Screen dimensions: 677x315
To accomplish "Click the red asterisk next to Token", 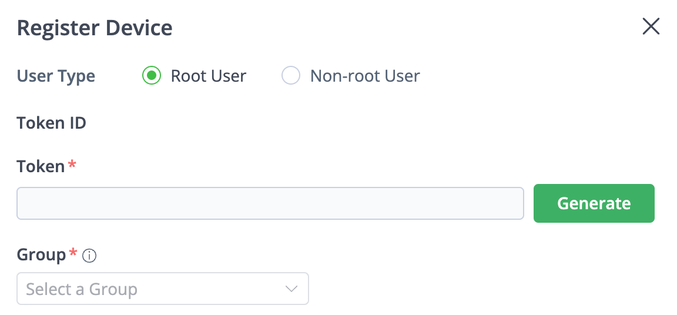I will point(72,165).
